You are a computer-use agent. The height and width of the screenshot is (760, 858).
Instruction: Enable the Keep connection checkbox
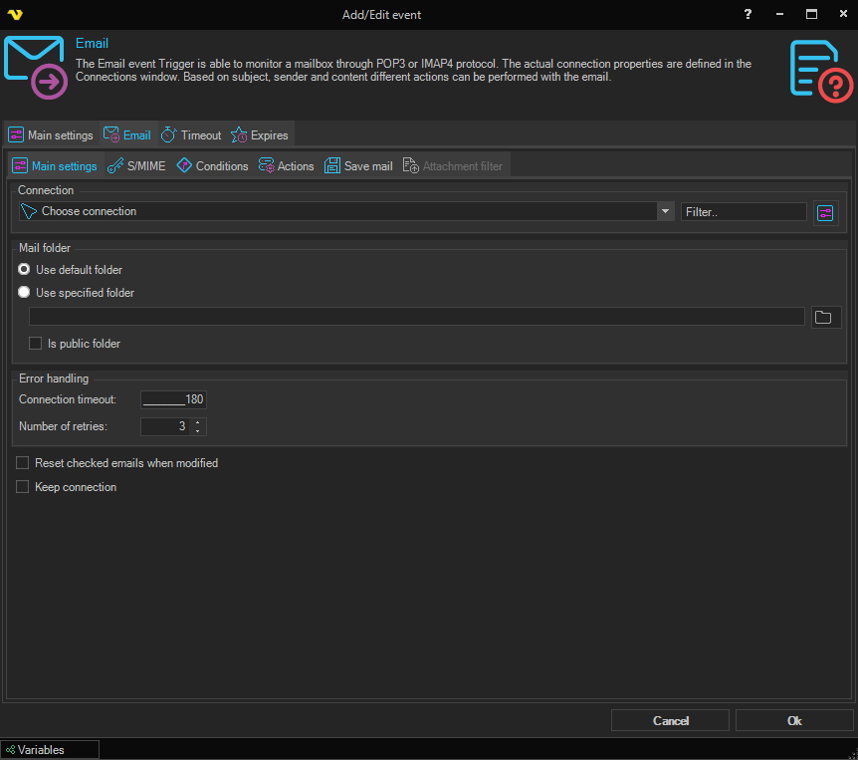[x=23, y=487]
